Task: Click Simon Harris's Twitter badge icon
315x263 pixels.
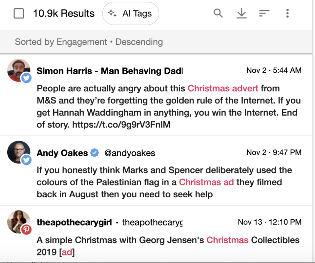Action: coord(26,78)
